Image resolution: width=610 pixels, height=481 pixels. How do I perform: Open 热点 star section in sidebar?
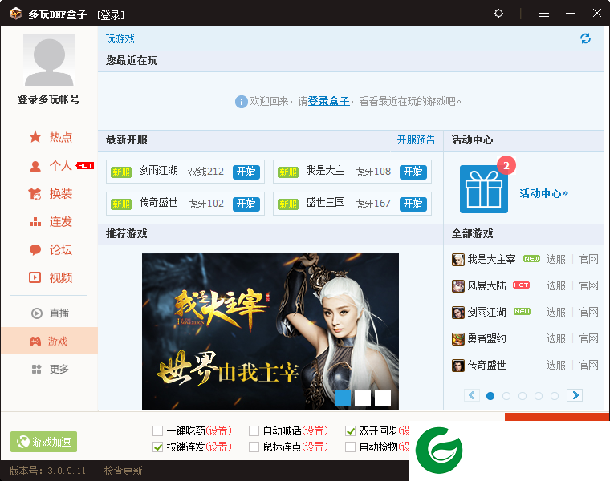click(51, 137)
